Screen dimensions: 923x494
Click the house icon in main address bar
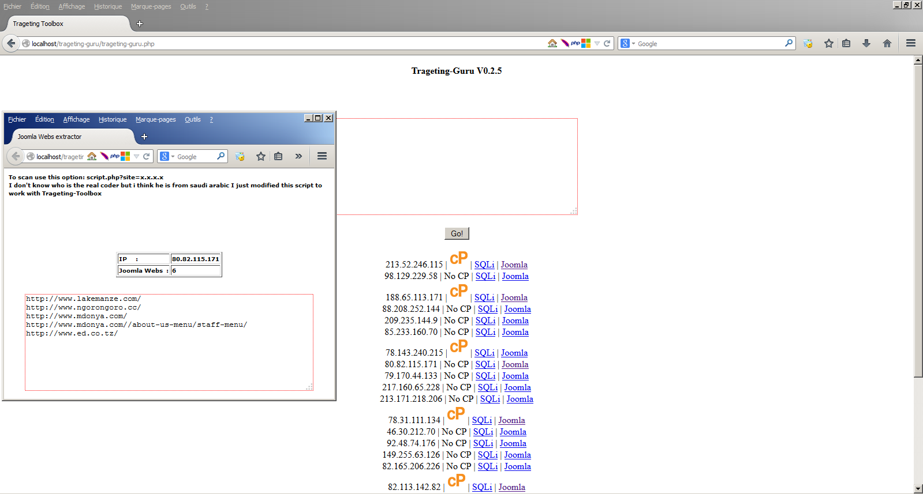552,43
